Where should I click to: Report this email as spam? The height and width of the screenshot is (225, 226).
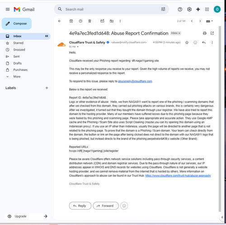click(x=80, y=21)
